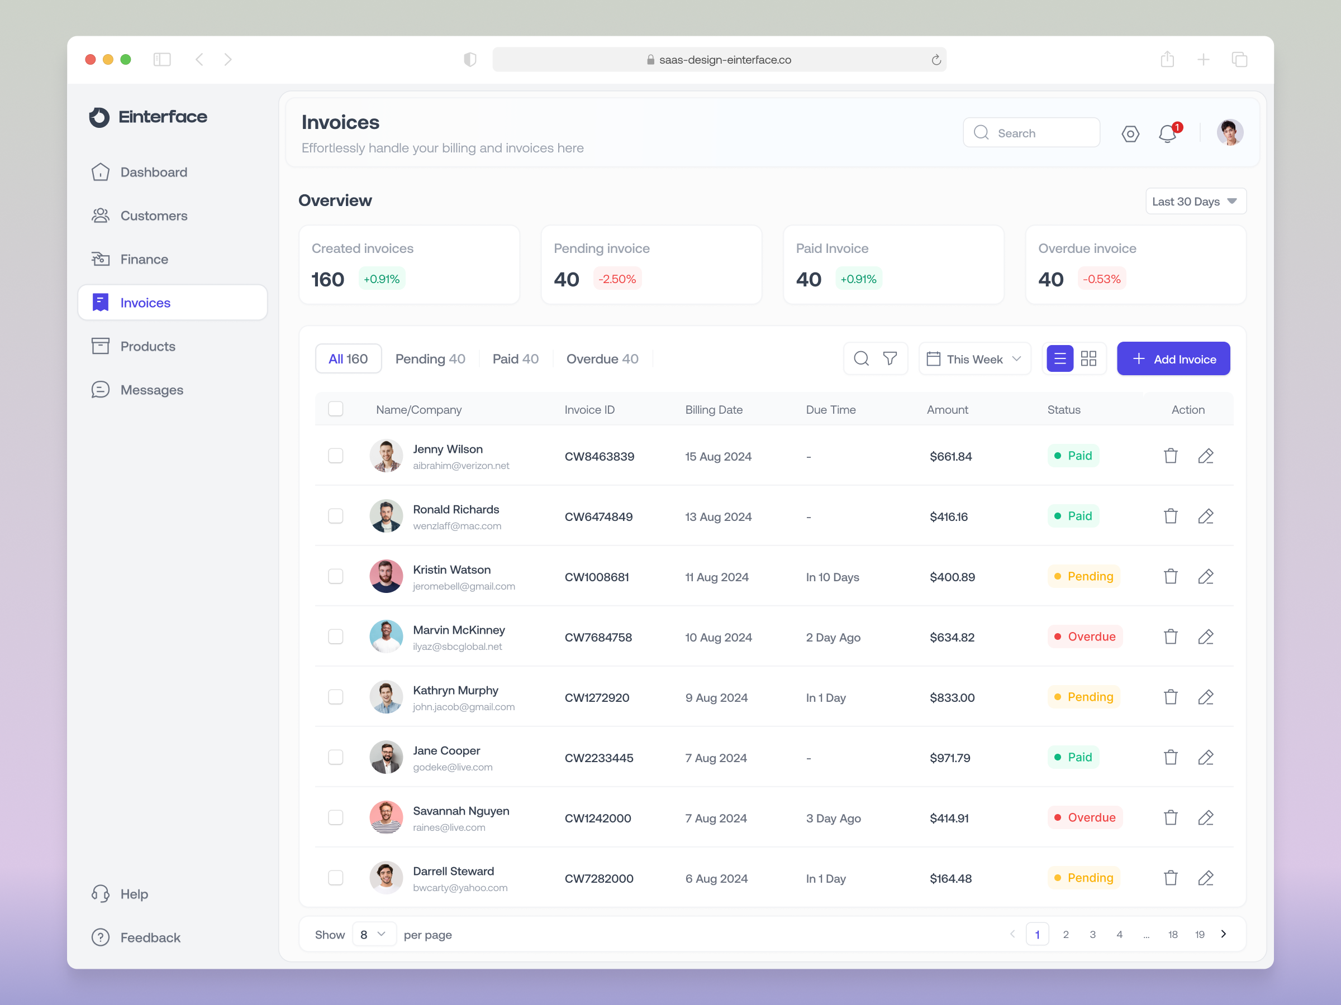Go to page 2

(x=1065, y=934)
